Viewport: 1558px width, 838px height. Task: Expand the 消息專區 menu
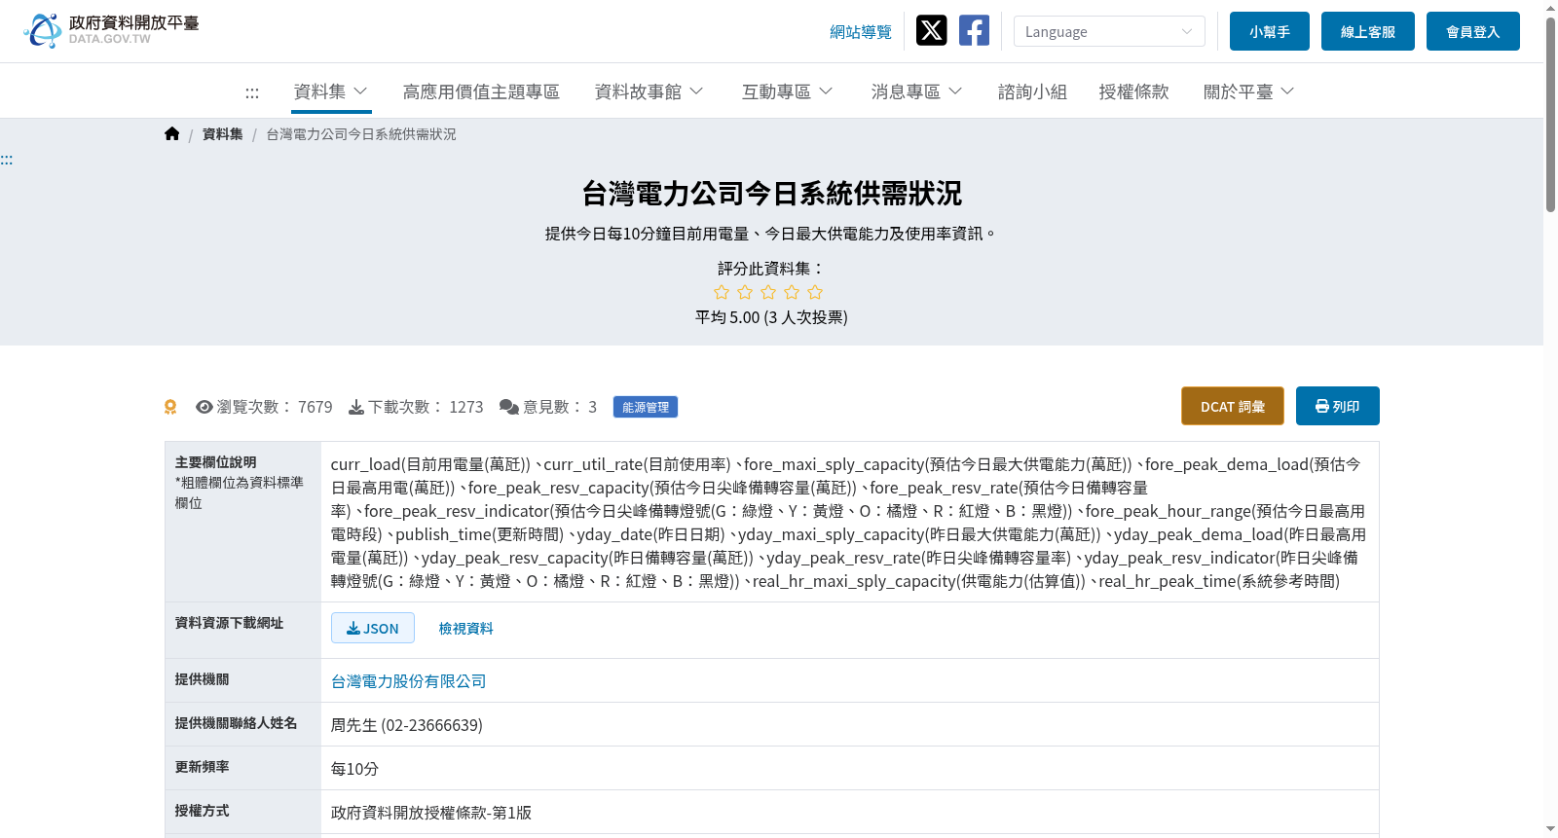tap(917, 91)
